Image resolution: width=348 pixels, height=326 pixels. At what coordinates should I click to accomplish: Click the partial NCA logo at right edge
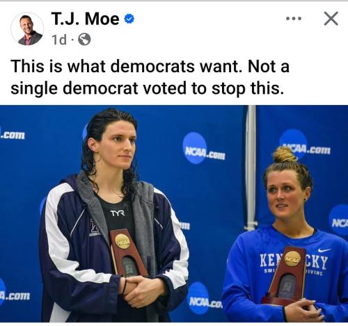pyautogui.click(x=339, y=220)
